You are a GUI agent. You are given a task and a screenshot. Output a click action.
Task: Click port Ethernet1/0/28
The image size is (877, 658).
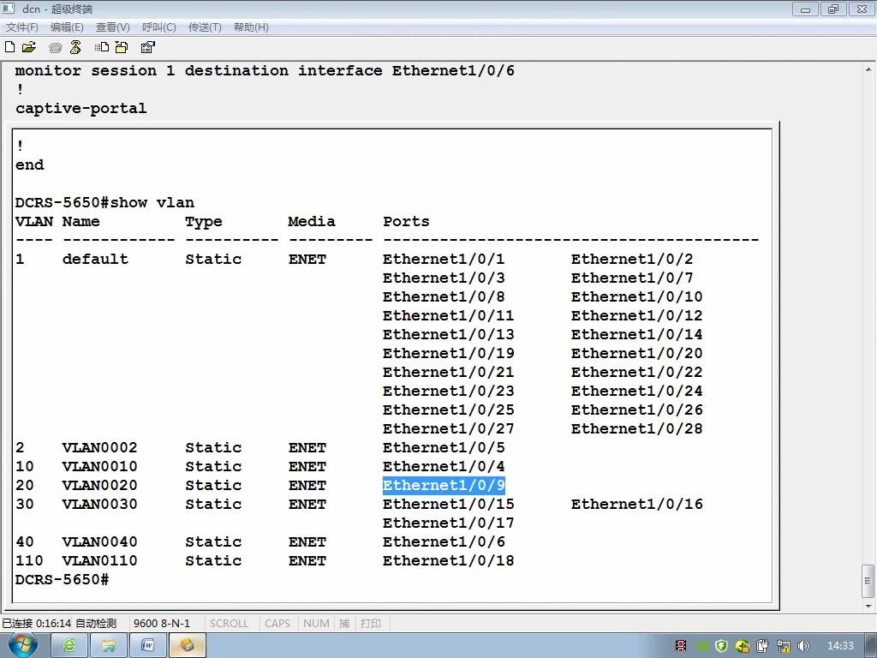(x=637, y=428)
